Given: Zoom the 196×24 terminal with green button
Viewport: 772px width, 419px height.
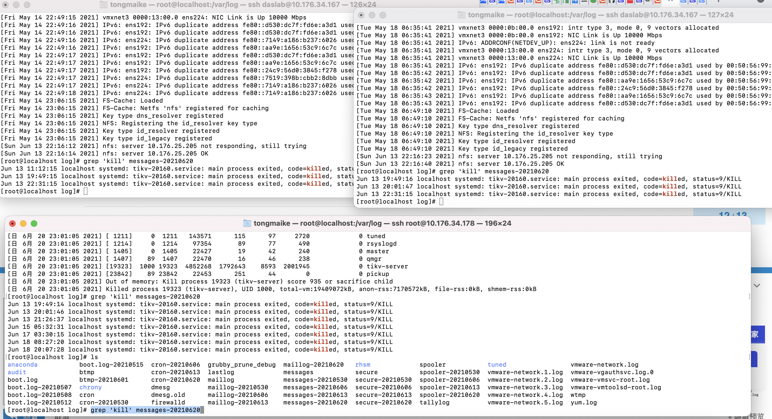Looking at the screenshot, I should pyautogui.click(x=34, y=224).
